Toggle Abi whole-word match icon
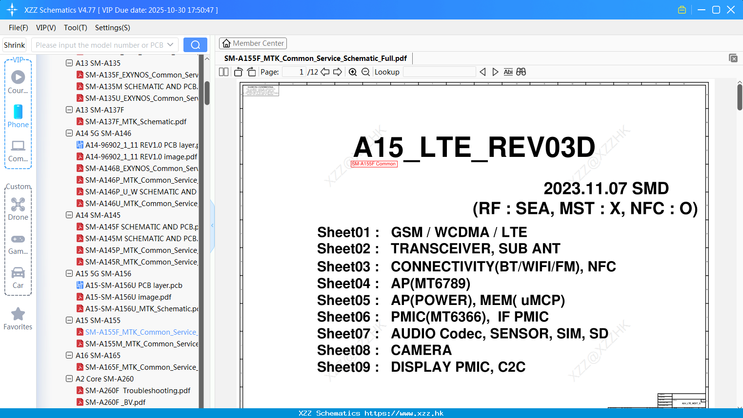The image size is (743, 418). (508, 72)
